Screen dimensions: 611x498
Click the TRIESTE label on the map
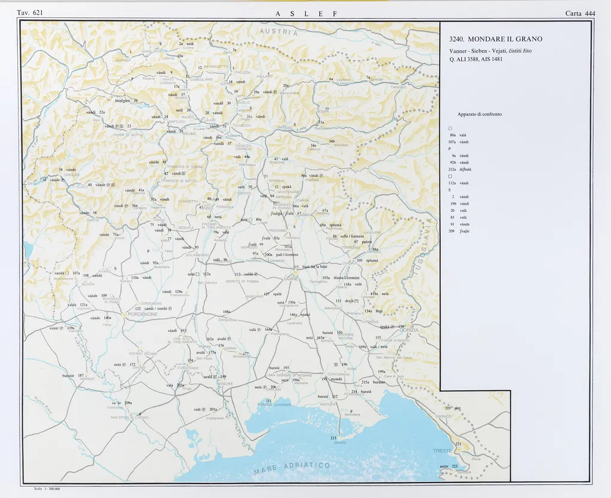tap(443, 451)
